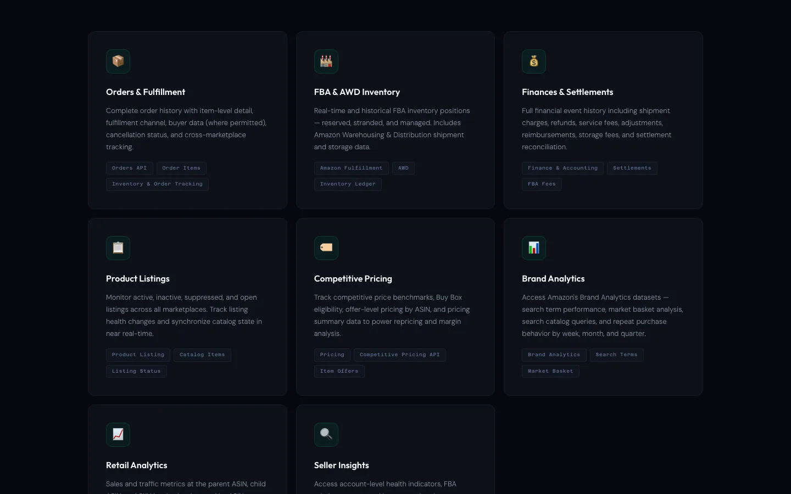Click the Pricing tag
The width and height of the screenshot is (791, 494).
click(332, 355)
